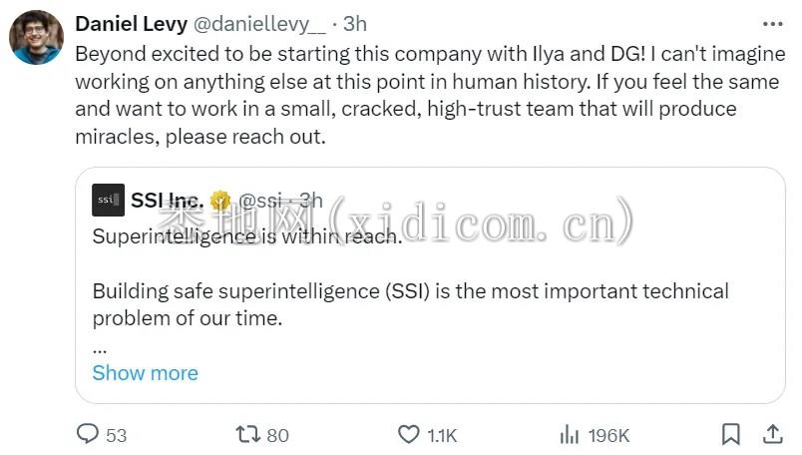Expand quoted tweet with Show more
802x455 pixels.
tap(145, 373)
